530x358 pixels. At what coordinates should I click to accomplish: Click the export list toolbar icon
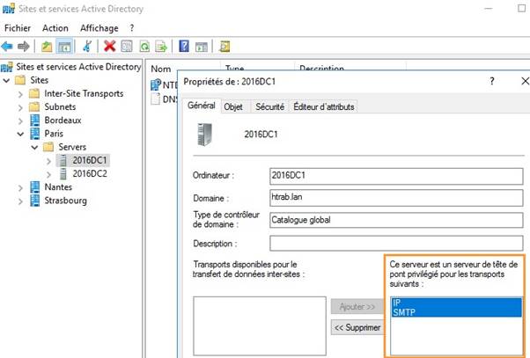point(161,47)
